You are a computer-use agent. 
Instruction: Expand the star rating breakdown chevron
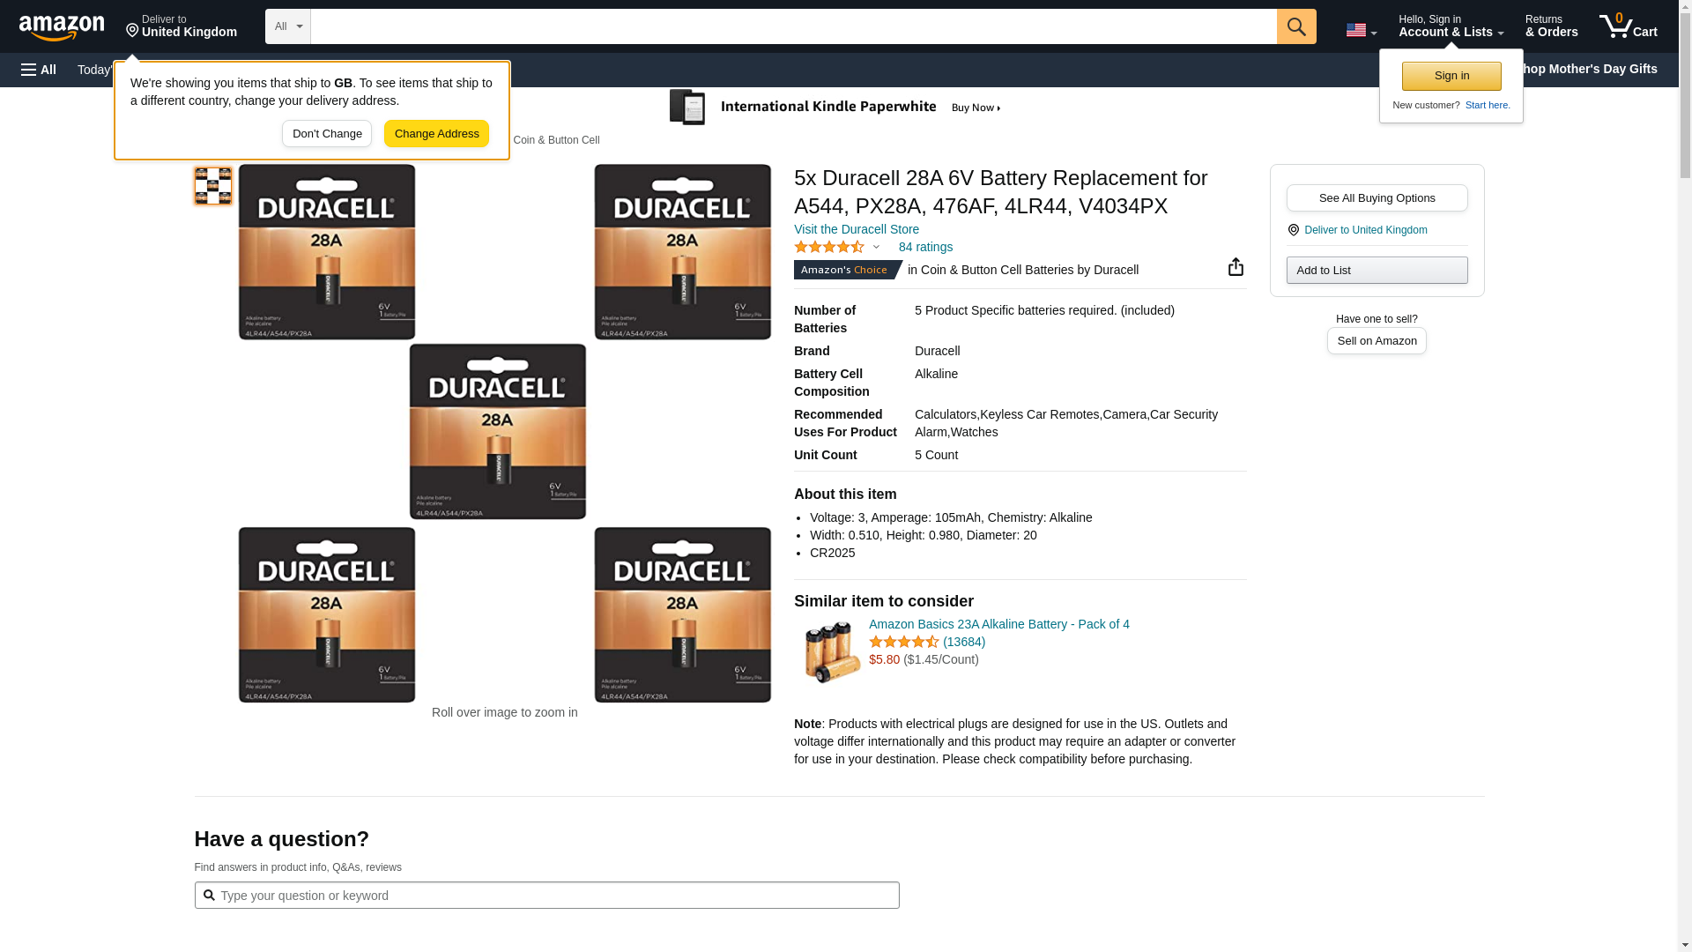(876, 248)
